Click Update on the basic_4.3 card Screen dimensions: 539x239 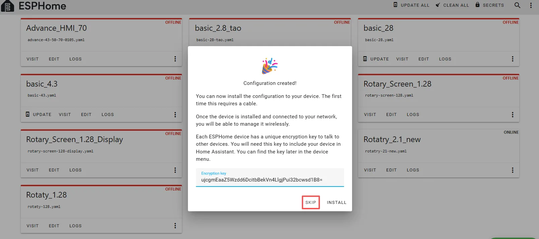[x=39, y=114]
